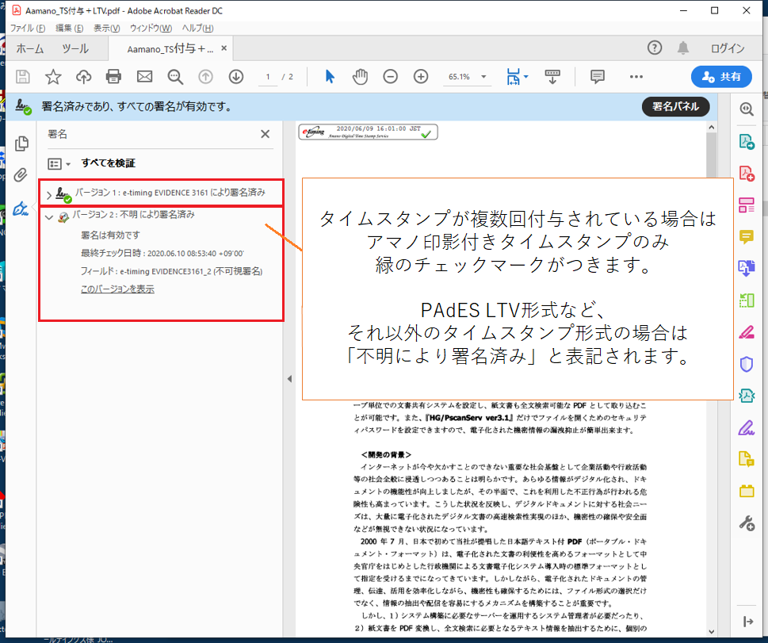768x643 pixels.
Task: Select the Aamano_TS付与 document tab
Action: (170, 48)
